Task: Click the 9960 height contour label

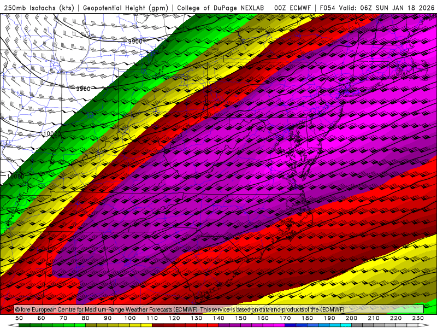Action: pyautogui.click(x=83, y=89)
